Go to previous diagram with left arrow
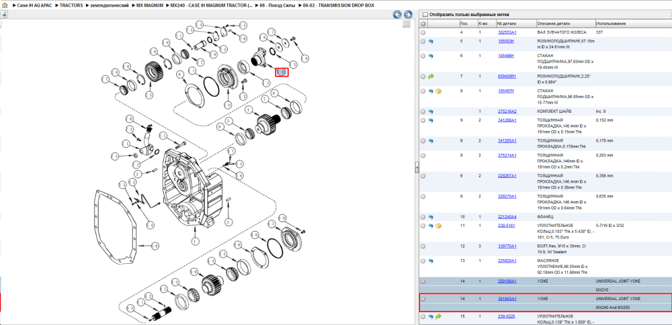 397,15
